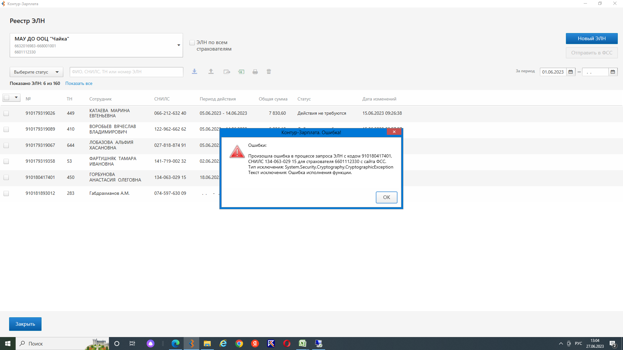Click the Windows search box 'Поиск'

[62, 344]
